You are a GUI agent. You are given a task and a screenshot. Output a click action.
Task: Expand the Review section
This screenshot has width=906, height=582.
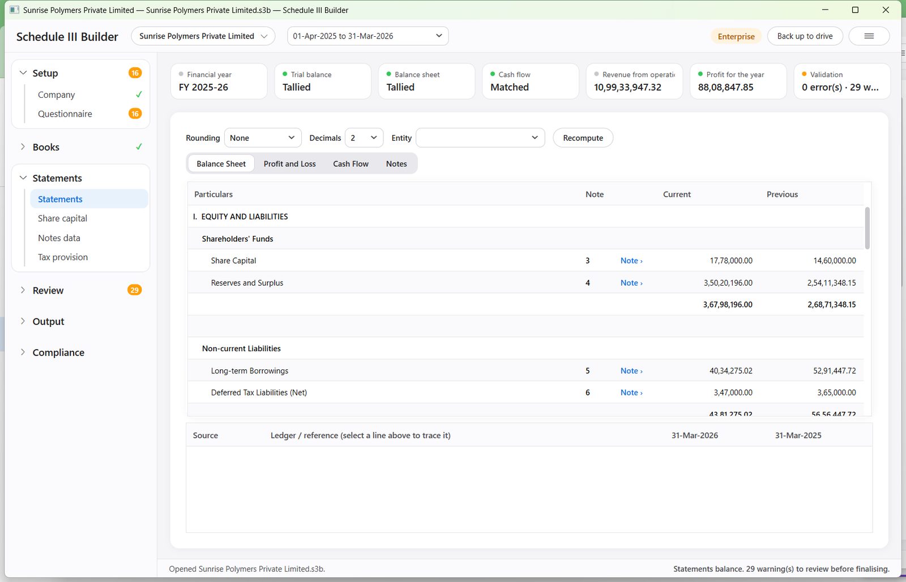pos(23,290)
